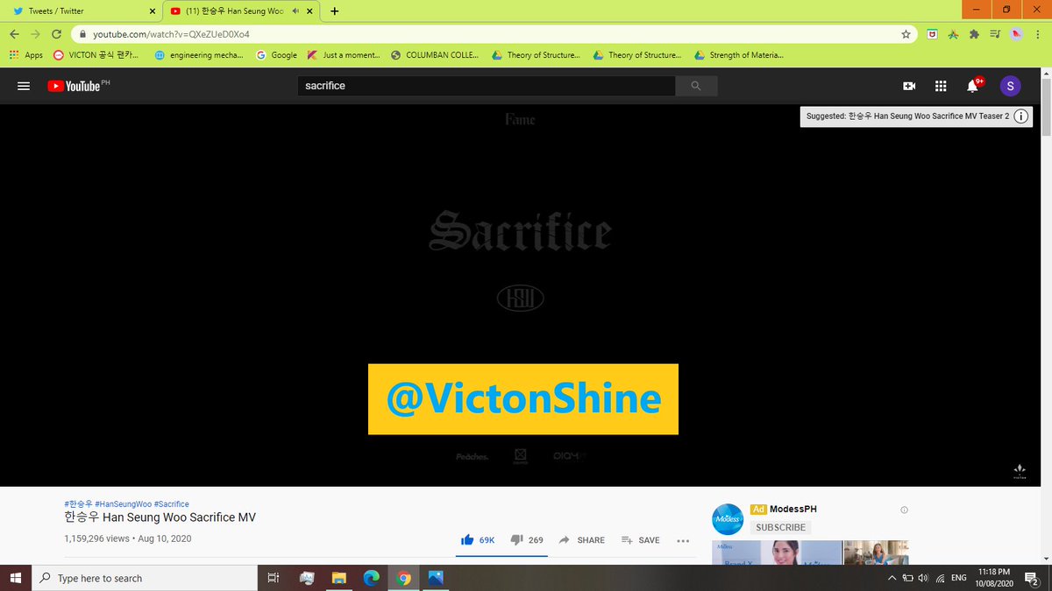Open the YouTube apps grid icon

[x=941, y=86]
